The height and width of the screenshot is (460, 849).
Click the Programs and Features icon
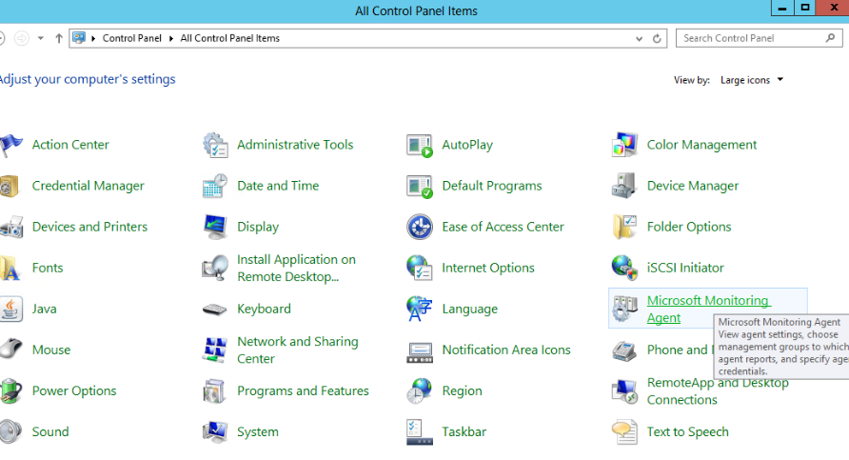(215, 390)
